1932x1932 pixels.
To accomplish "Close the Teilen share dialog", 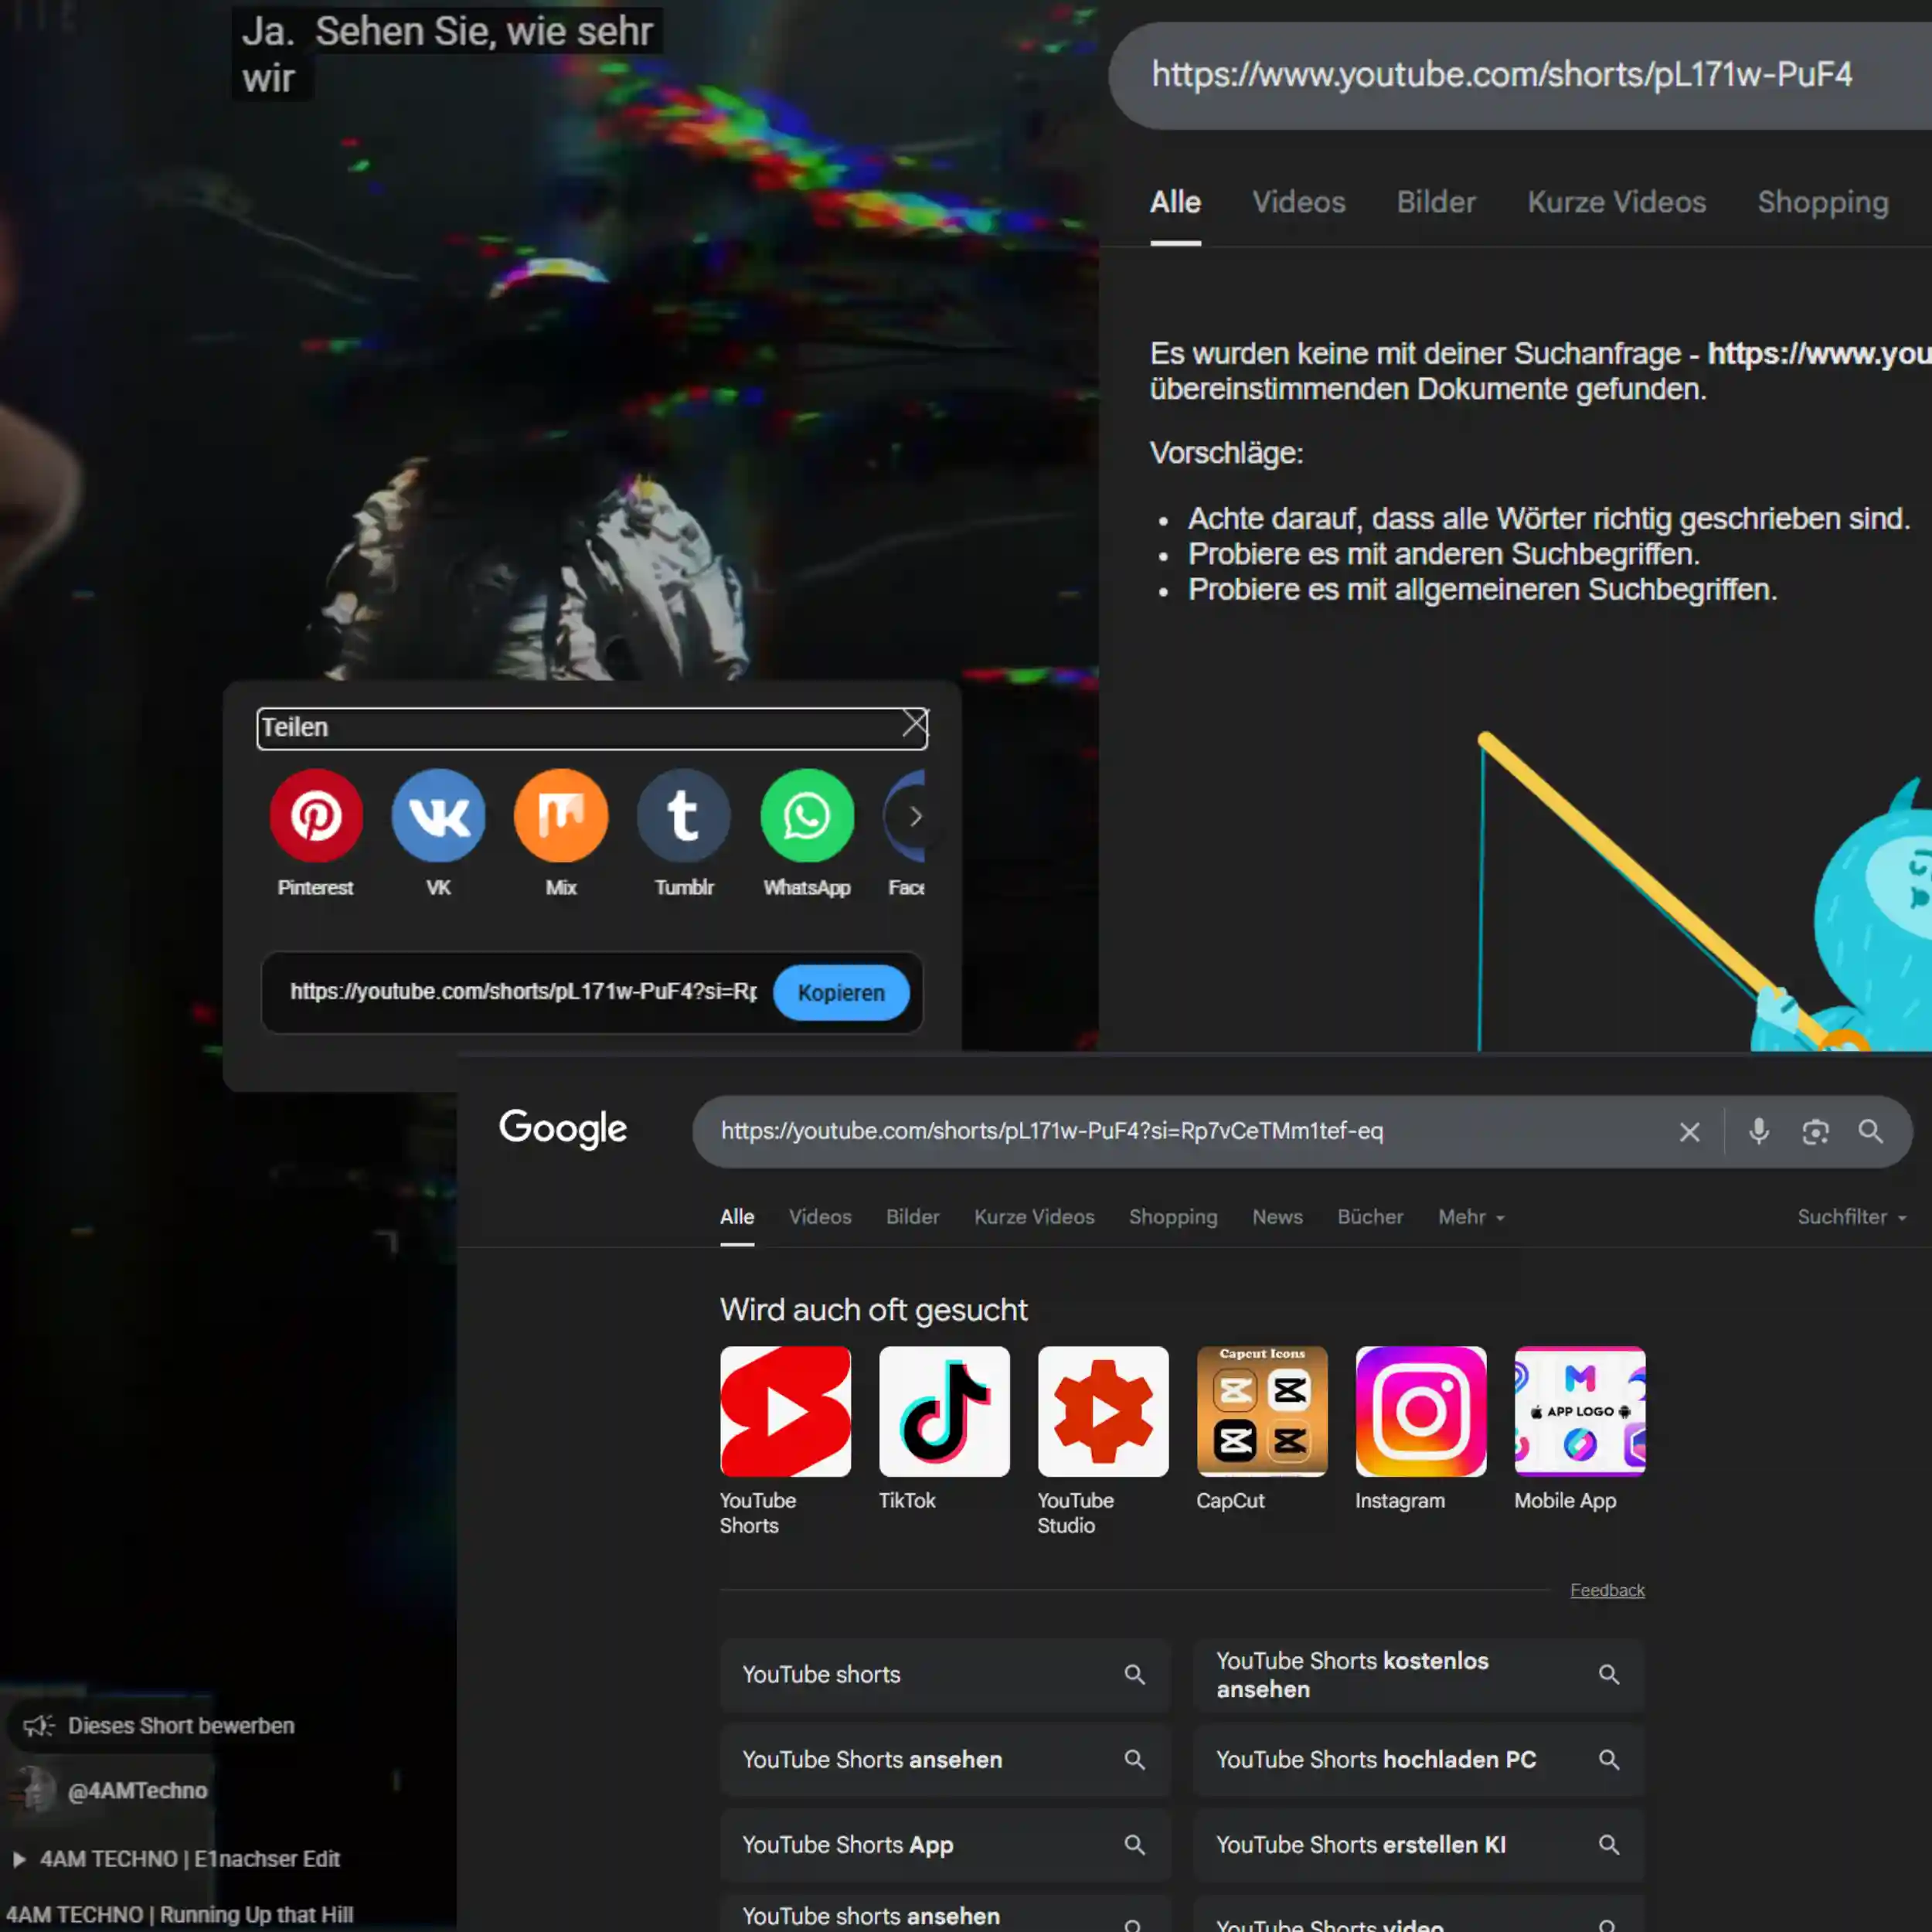I will coord(914,723).
